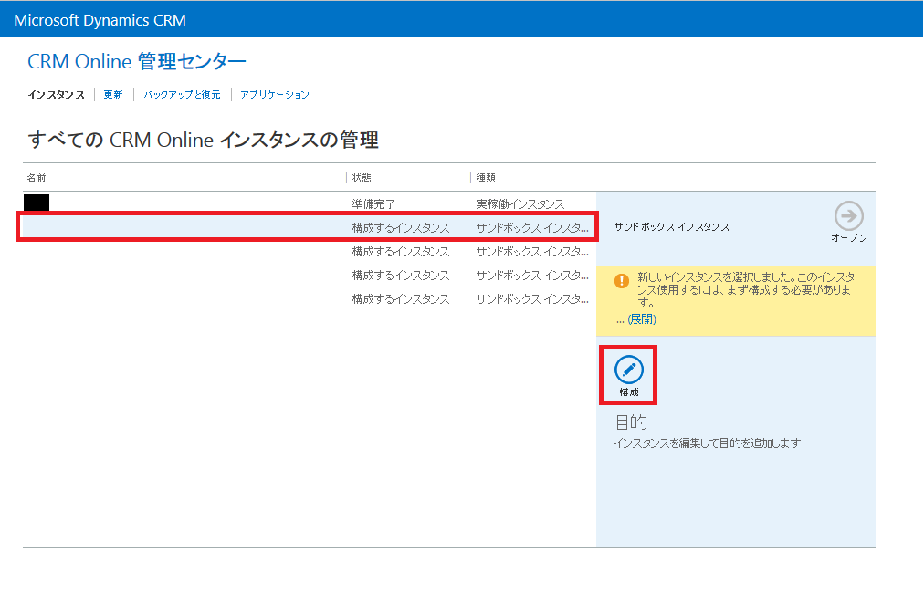The image size is (924, 615).
Task: Click the すべての CRM Online インスタンスの管理 heading
Action: click(x=203, y=140)
